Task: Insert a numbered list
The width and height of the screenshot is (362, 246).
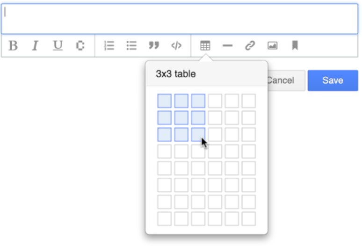Action: [x=109, y=45]
